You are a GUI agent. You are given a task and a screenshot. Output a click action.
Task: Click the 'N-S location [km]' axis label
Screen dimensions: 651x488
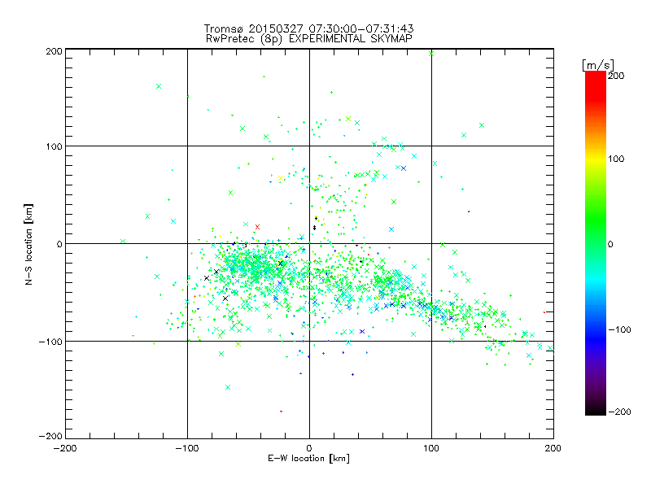pyautogui.click(x=28, y=244)
